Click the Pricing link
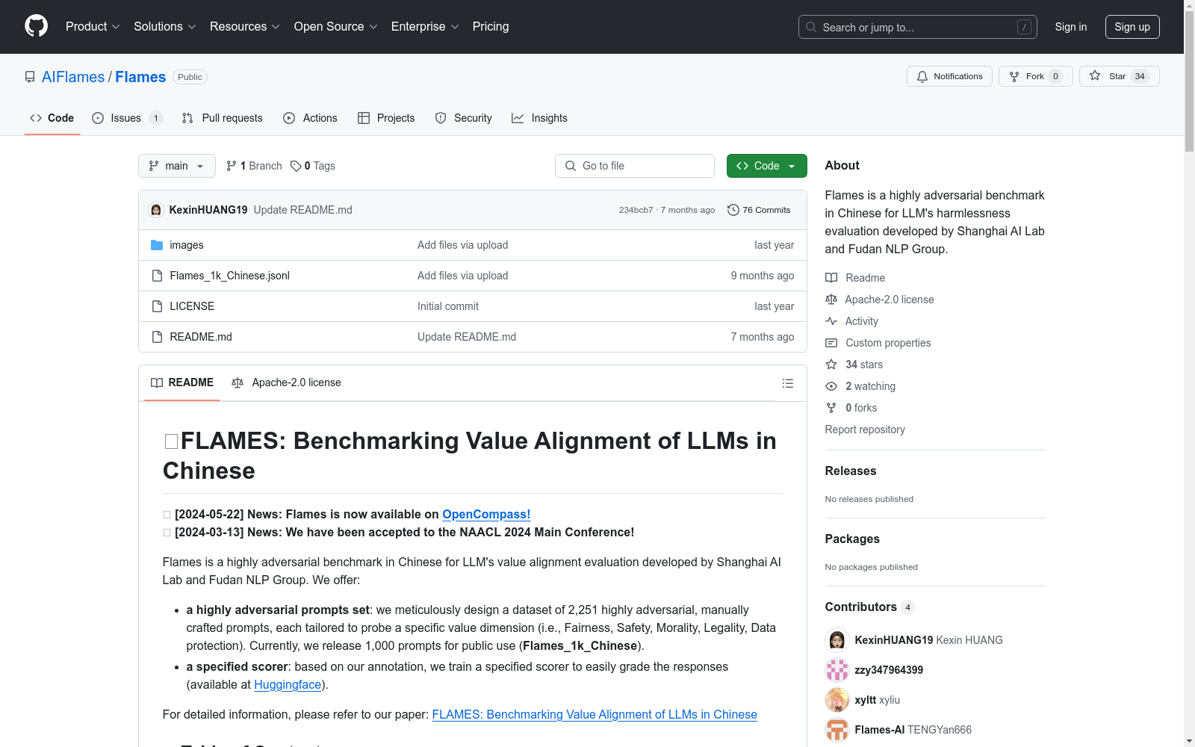The height and width of the screenshot is (747, 1195). pos(491,26)
